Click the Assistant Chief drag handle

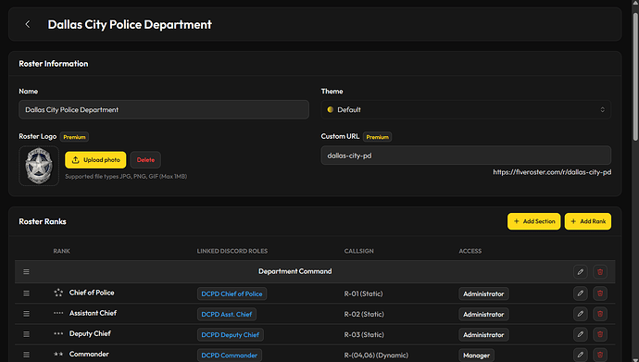point(26,314)
